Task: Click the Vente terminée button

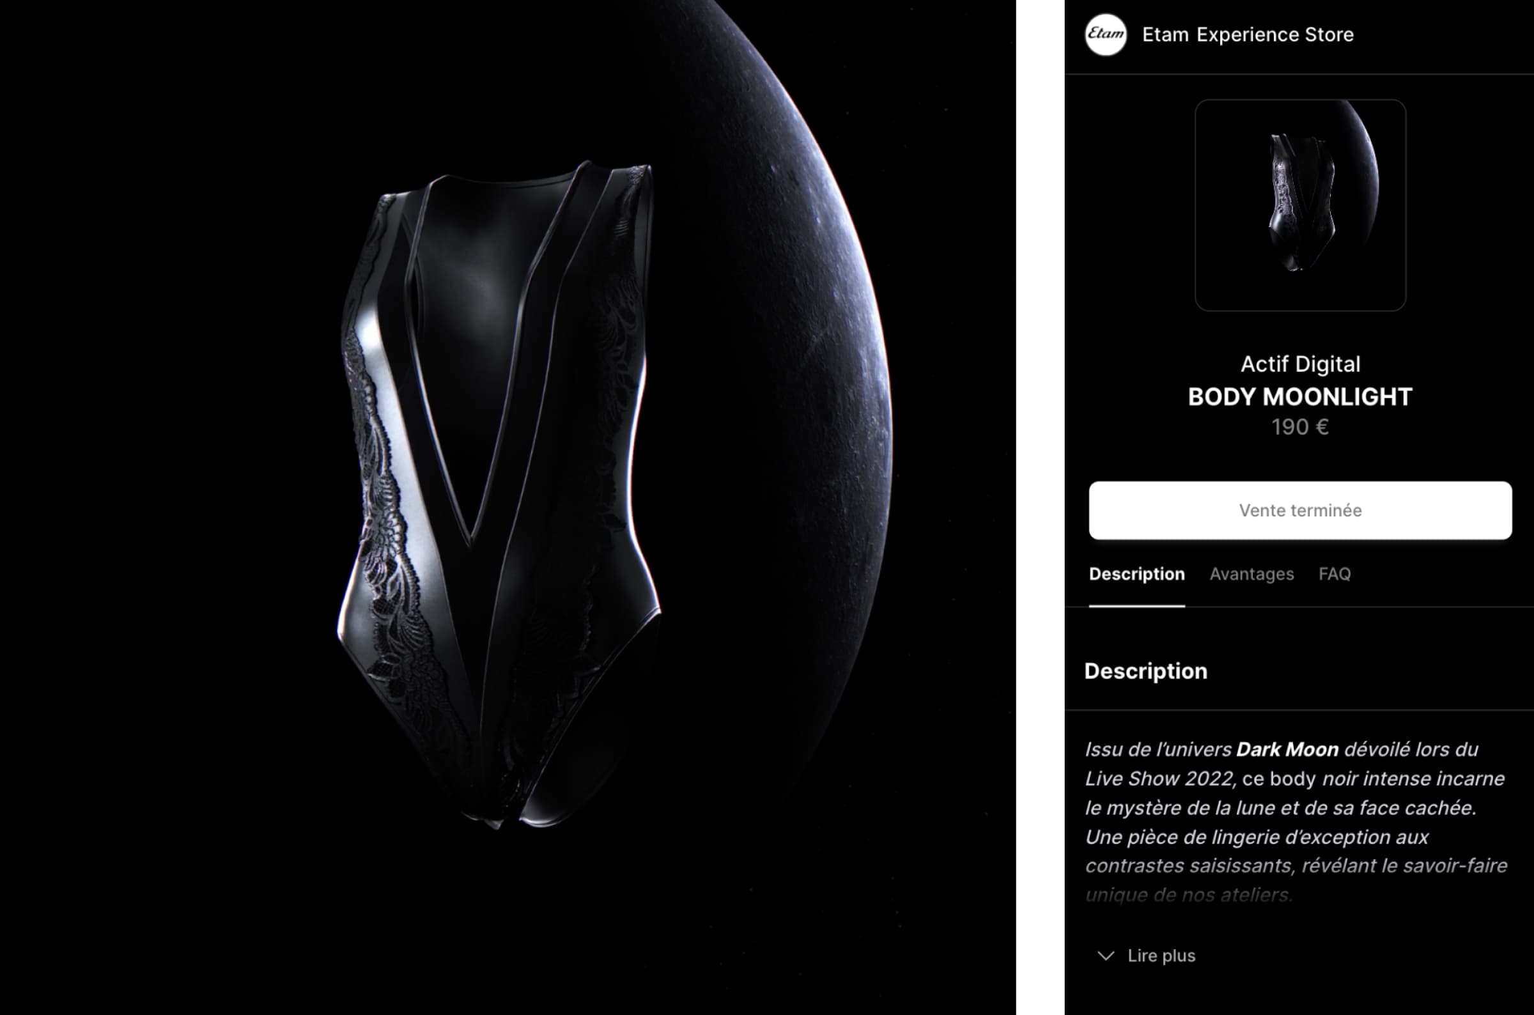Action: click(1300, 510)
